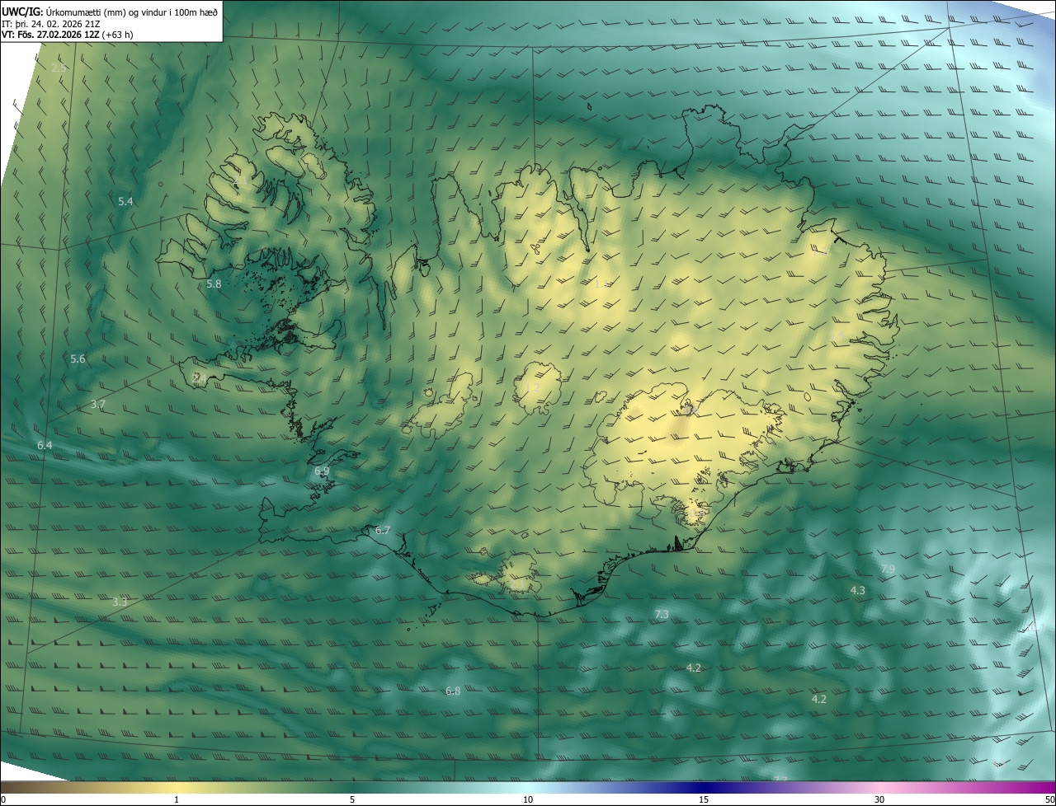Select the 3.3 value label
Image resolution: width=1056 pixels, height=806 pixels.
pos(120,602)
